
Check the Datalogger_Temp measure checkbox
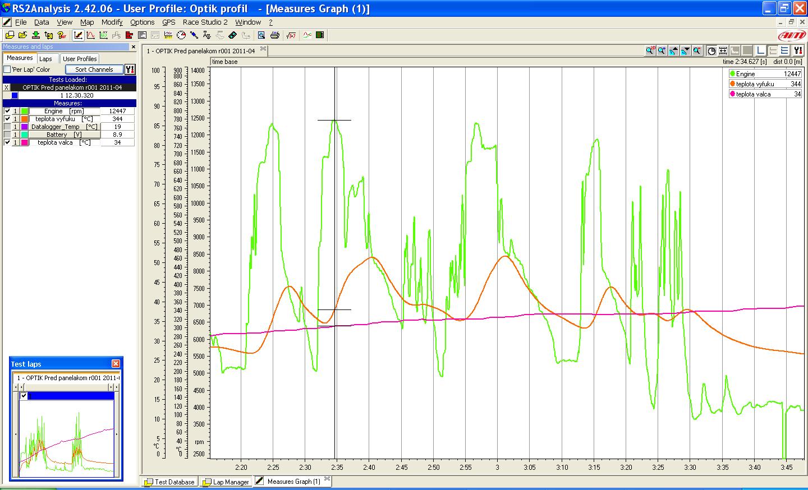pyautogui.click(x=7, y=127)
